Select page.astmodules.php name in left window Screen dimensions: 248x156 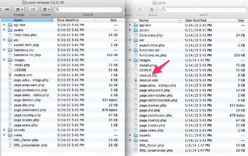tap(30, 90)
